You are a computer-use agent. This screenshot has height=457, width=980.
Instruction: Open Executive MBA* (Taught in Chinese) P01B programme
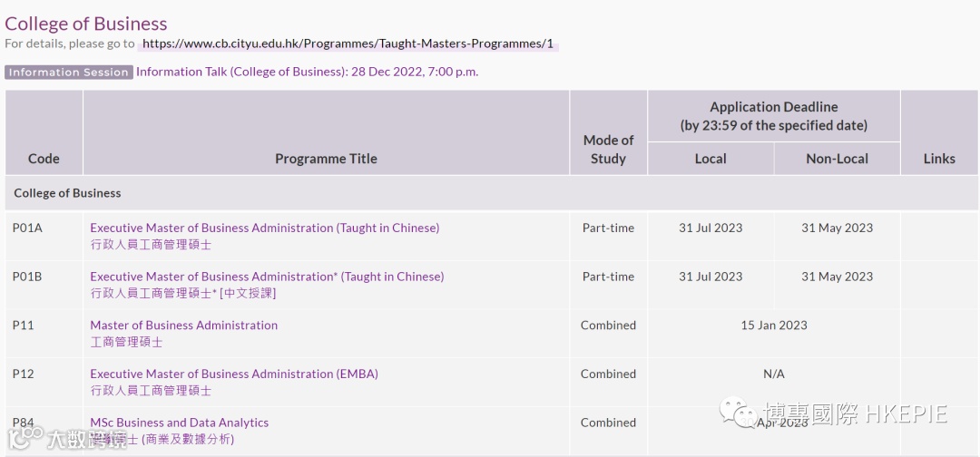[267, 277]
